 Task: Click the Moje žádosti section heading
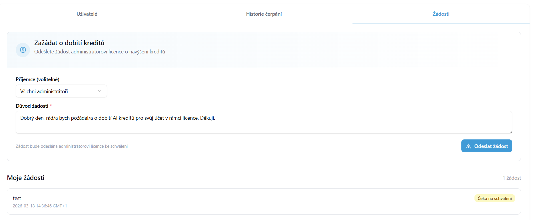coord(26,178)
